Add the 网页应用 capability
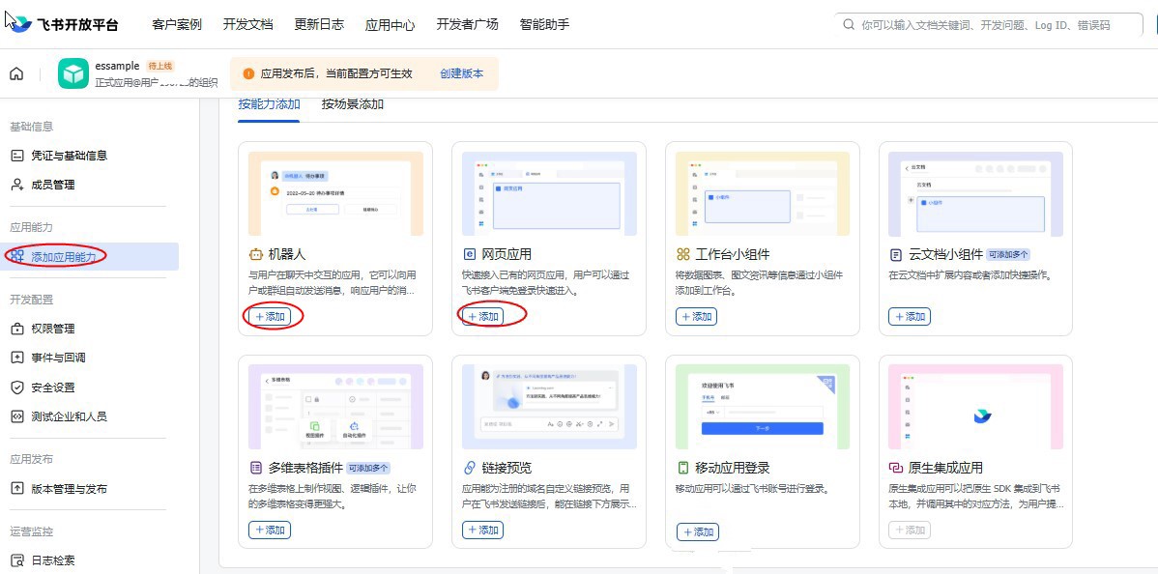Image resolution: width=1158 pixels, height=574 pixels. click(483, 317)
